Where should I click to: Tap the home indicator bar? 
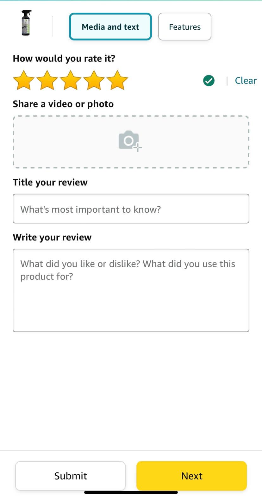(x=131, y=492)
